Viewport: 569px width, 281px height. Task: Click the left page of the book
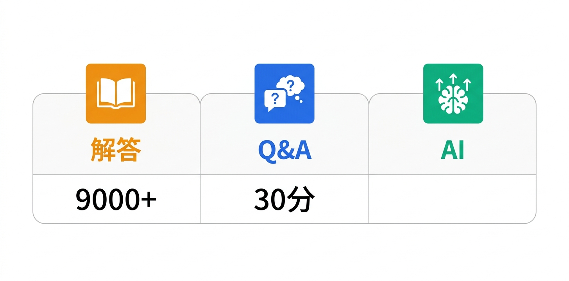click(106, 92)
